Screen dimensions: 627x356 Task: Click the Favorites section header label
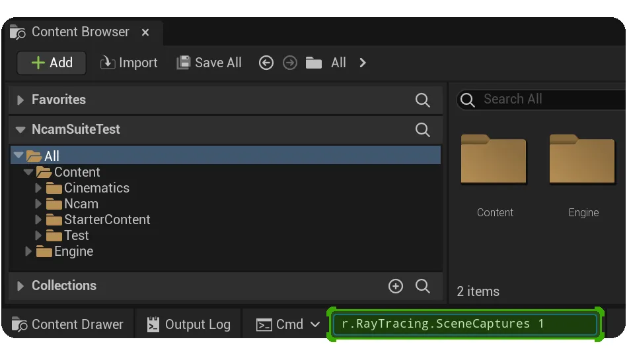point(59,100)
